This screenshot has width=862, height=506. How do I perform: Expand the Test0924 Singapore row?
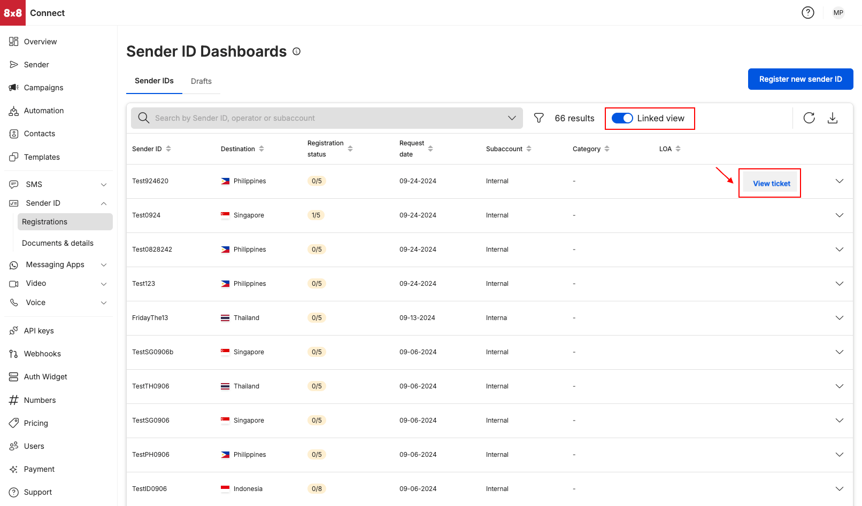click(x=839, y=215)
